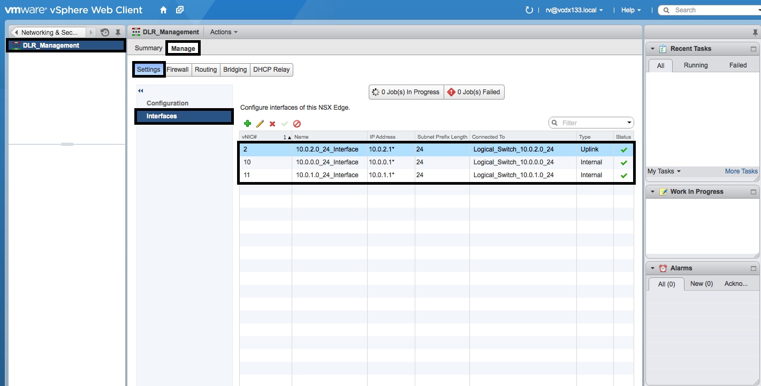Select the 10.0.1.0_24_Interface row
This screenshot has height=386, width=761.
(327, 175)
